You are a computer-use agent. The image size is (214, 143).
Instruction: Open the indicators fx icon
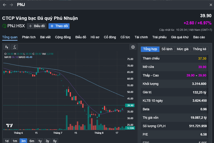click(x=15, y=47)
